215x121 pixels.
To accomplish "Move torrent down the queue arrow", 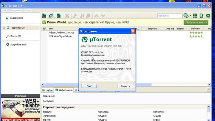I will point(103,16).
